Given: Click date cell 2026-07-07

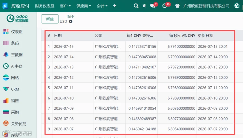Looking at the screenshot, I should point(64,129).
